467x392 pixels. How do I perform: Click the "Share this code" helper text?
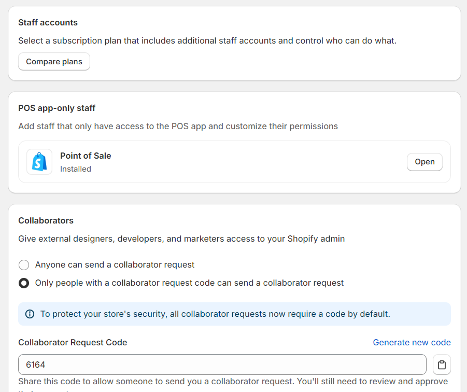[x=233, y=381]
